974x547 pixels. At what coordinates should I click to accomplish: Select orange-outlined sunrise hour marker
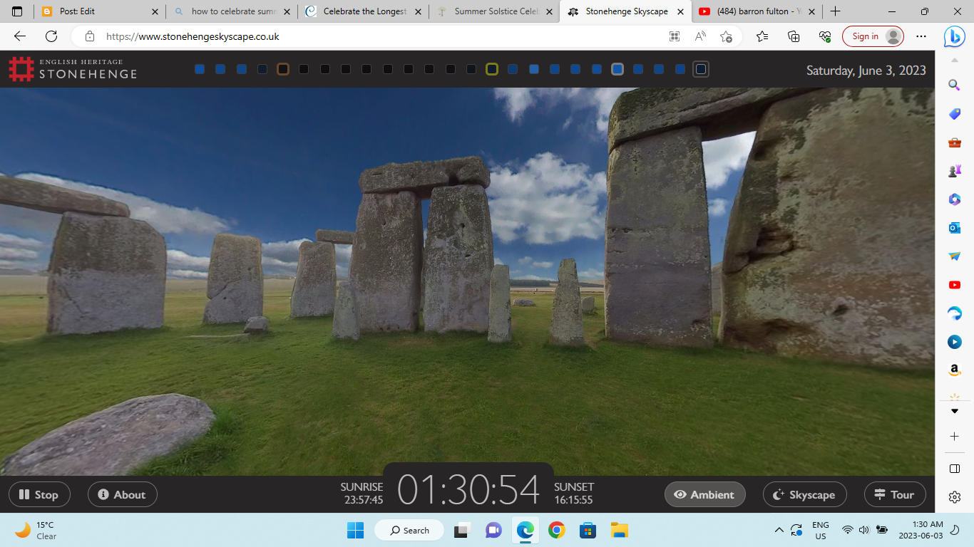pos(283,69)
